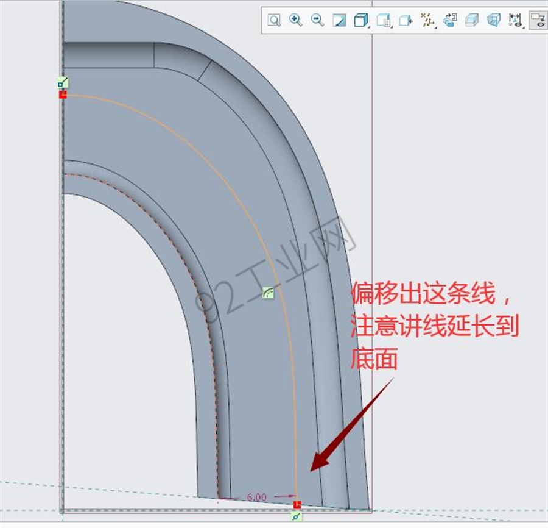Click the constraint symbol below bottom endpoint
The width and height of the screenshot is (548, 528).
click(x=297, y=516)
